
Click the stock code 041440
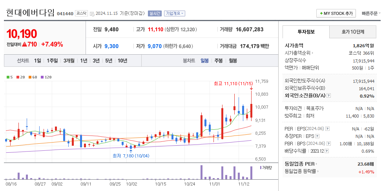(x=65, y=14)
